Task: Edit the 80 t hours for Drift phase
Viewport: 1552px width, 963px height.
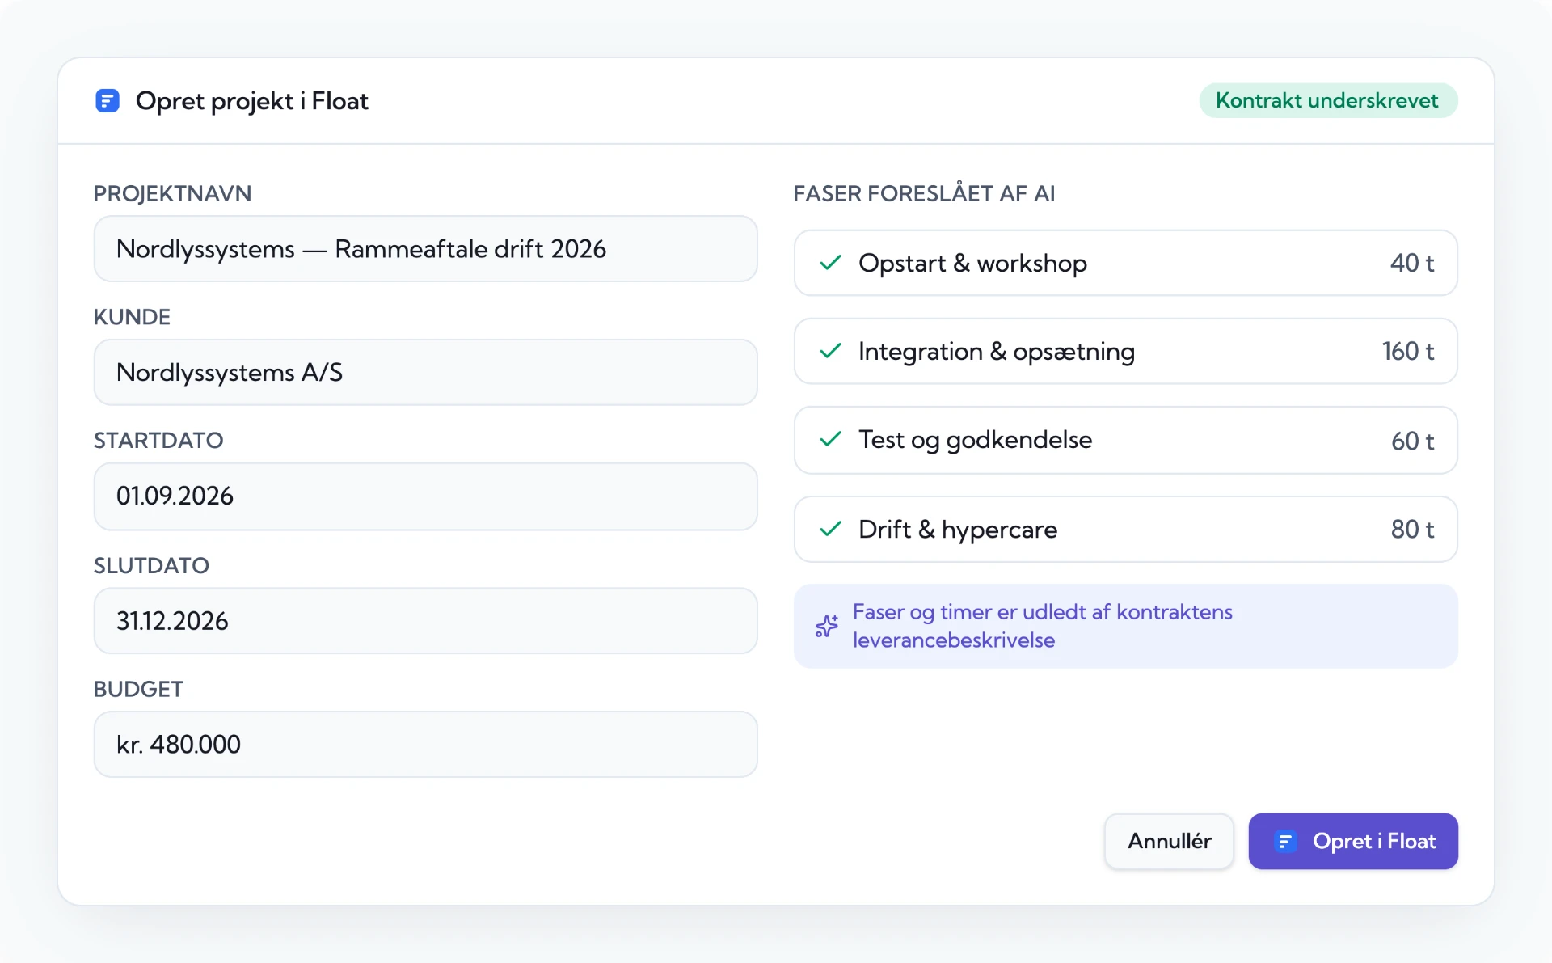Action: (x=1412, y=530)
